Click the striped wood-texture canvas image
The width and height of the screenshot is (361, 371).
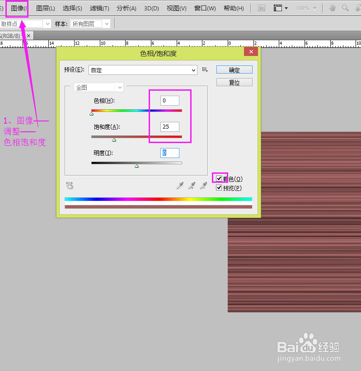click(294, 265)
